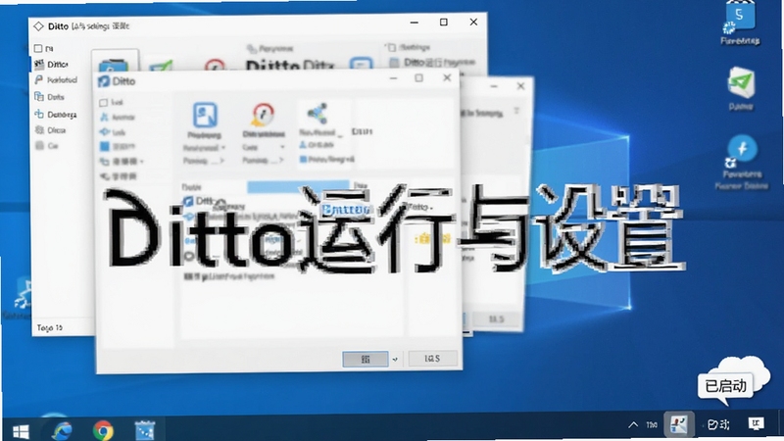Open the dropdown under the red clock icon
The width and height of the screenshot is (784, 441).
pos(264,147)
